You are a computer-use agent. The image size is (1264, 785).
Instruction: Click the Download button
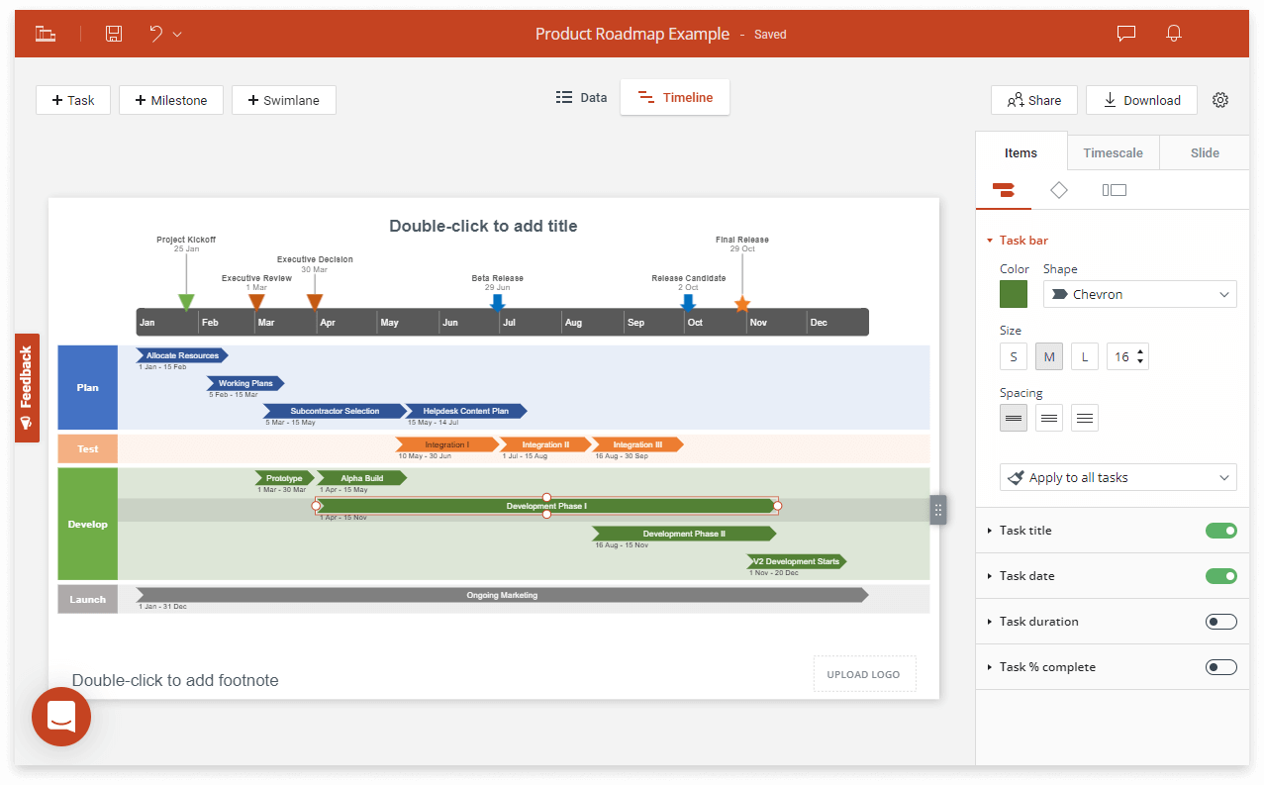1141,100
